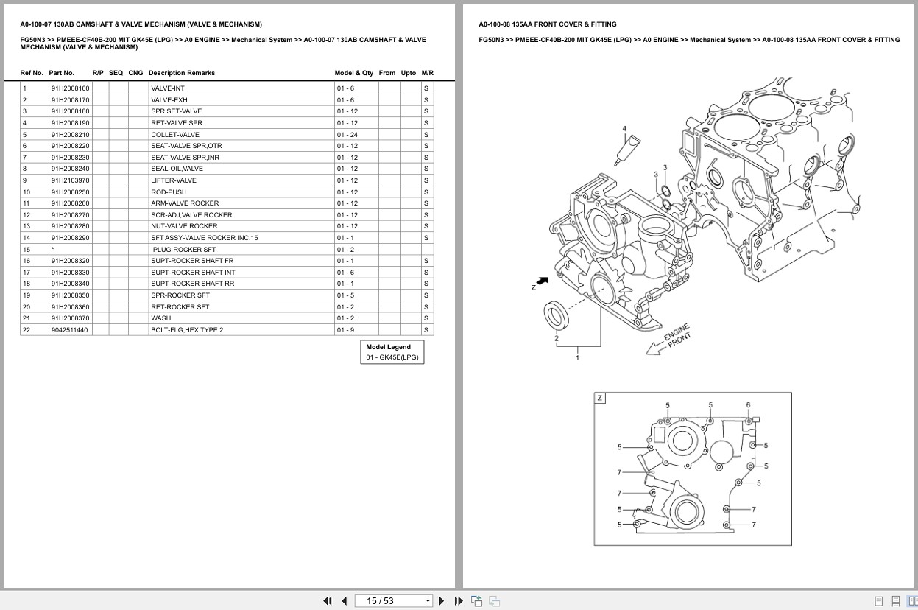The height and width of the screenshot is (610, 918).
Task: Click the 01 - GK45E(LPG) legend entry
Action: (392, 358)
